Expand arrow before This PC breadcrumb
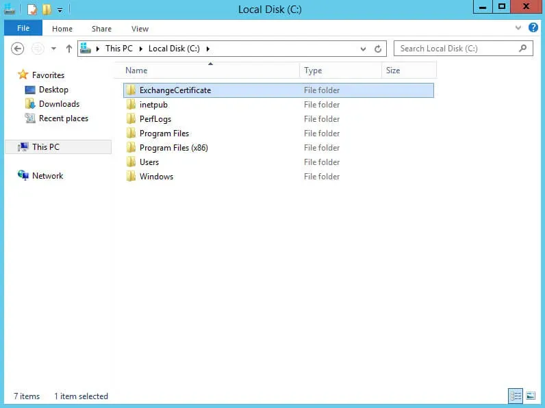Viewport: 545px width, 408px height. coord(98,49)
